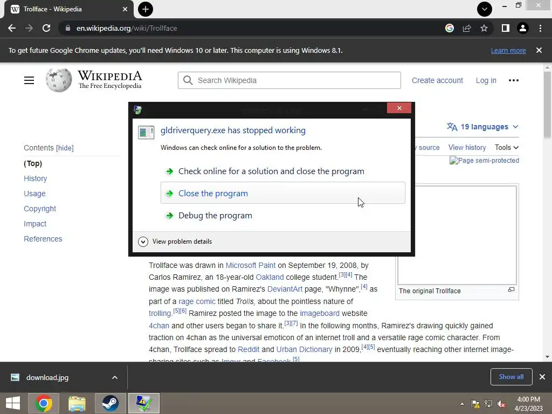Screen dimensions: 552x414
Task: Click Log in link
Action: [x=486, y=80]
